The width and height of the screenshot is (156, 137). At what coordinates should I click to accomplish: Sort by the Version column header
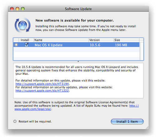coord(101,40)
